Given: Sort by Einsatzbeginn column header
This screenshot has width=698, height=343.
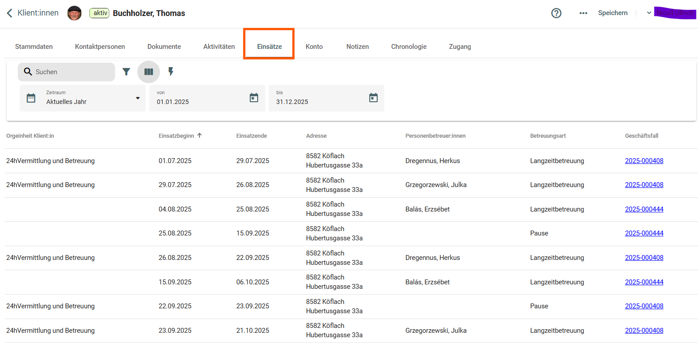Looking at the screenshot, I should 176,136.
